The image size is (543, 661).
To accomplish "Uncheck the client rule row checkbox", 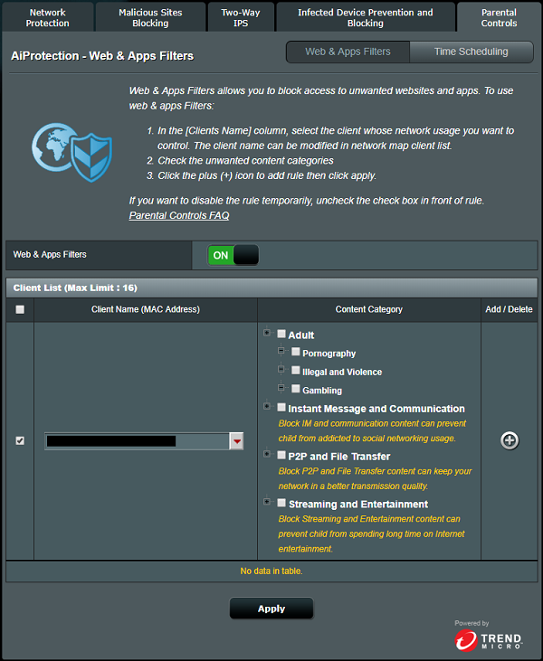I will coord(20,440).
